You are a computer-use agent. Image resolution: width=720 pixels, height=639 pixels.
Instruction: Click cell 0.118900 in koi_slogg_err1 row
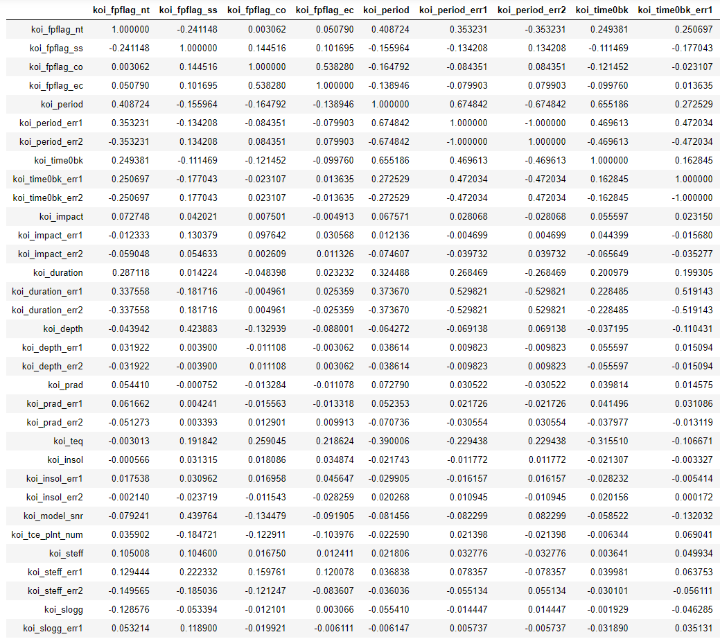coord(198,629)
